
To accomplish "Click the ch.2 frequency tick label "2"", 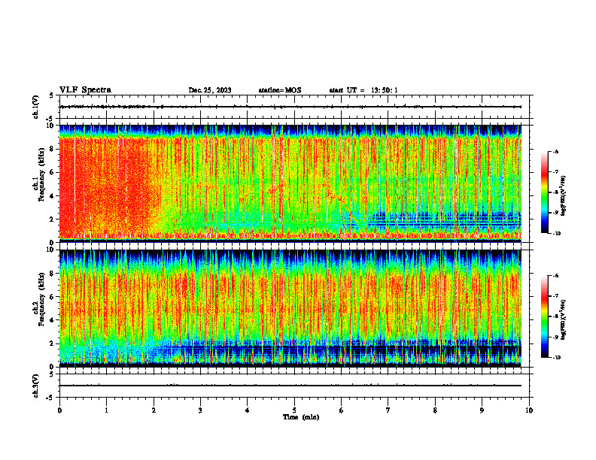I will pos(53,343).
